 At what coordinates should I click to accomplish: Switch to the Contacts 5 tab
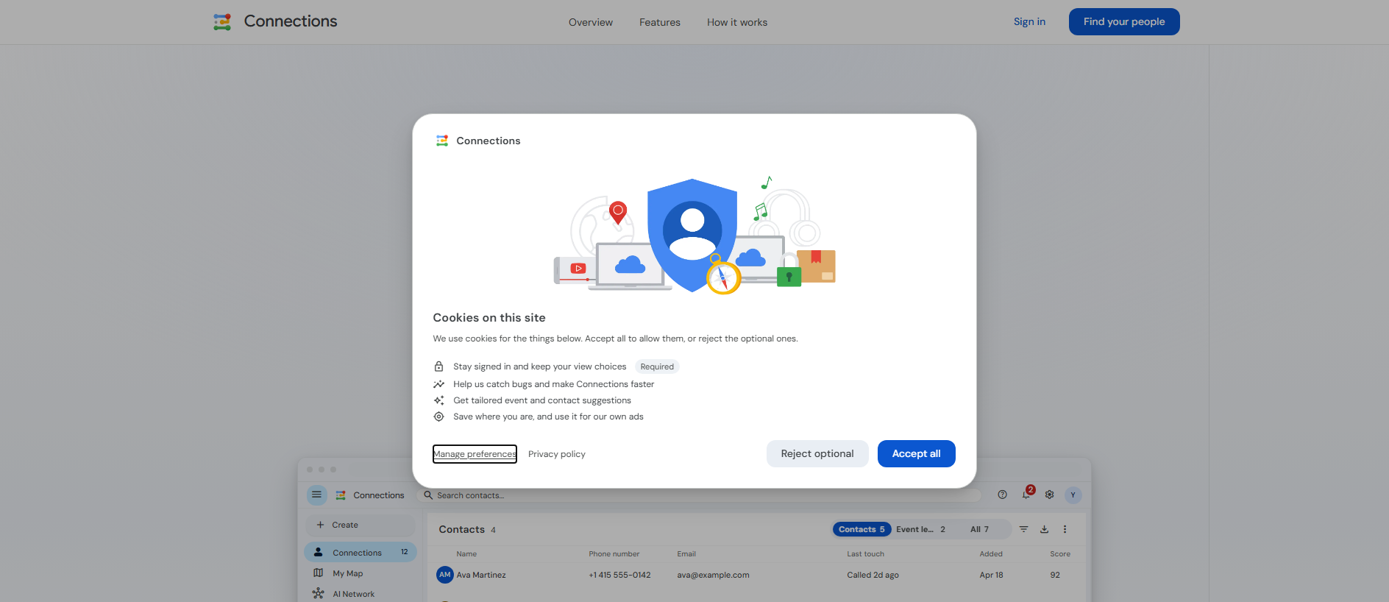click(862, 529)
